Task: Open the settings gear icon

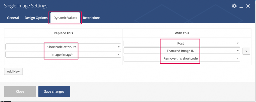Action: coord(234,6)
